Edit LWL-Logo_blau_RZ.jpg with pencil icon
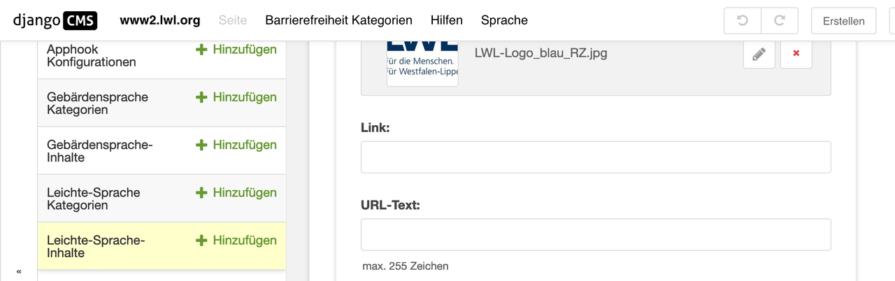This screenshot has height=281, width=895. [x=759, y=54]
